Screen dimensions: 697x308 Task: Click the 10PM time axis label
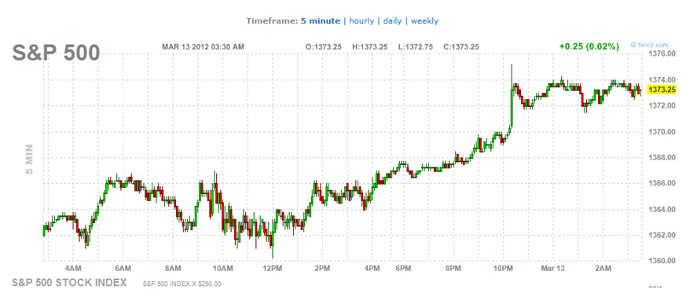point(503,269)
